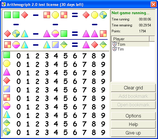Click the Player column header

click(130, 39)
